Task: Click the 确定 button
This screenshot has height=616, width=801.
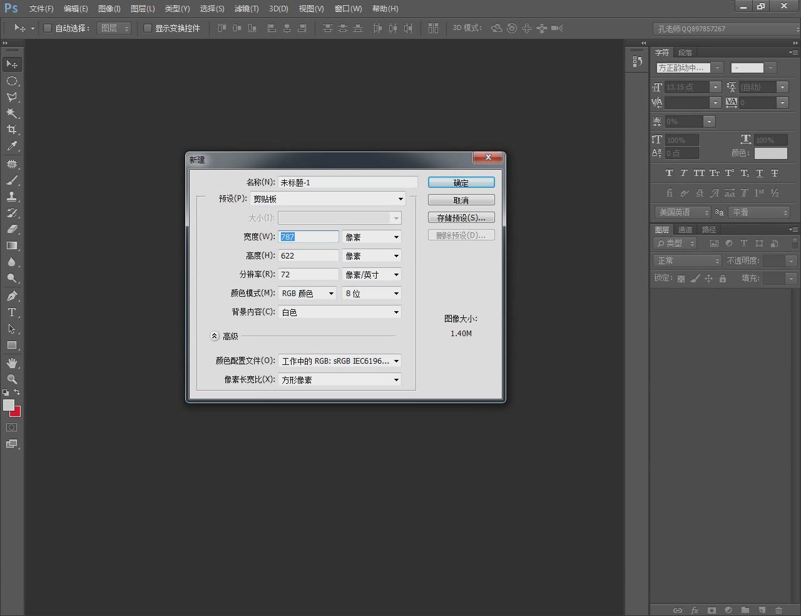Action: point(461,182)
